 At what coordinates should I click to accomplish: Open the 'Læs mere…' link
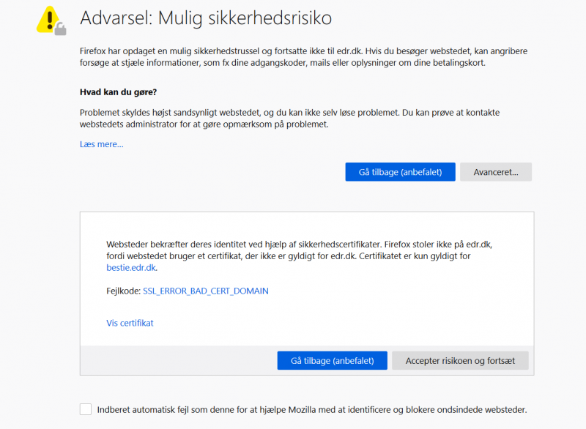tap(101, 144)
